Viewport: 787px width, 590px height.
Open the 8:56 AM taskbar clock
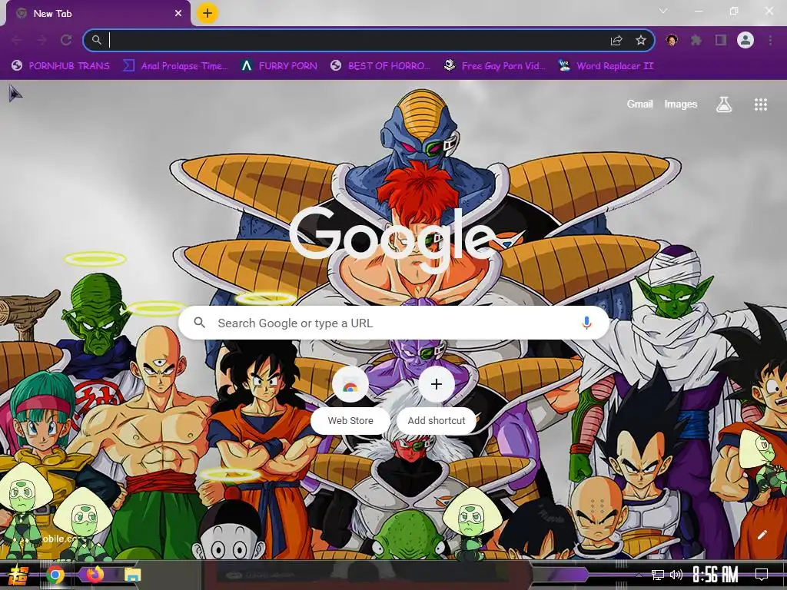(716, 575)
